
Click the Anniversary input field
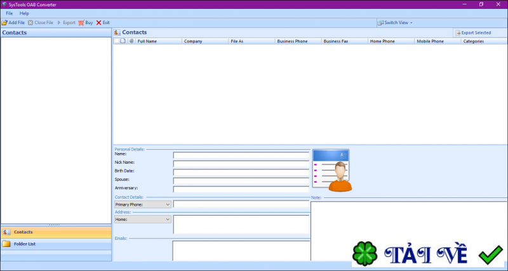[x=241, y=189]
